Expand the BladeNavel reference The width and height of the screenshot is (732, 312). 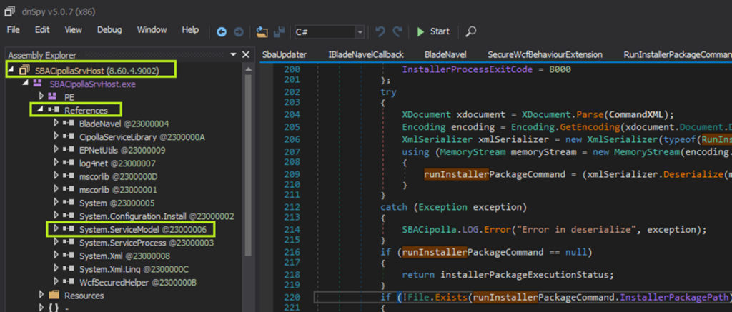(x=56, y=123)
